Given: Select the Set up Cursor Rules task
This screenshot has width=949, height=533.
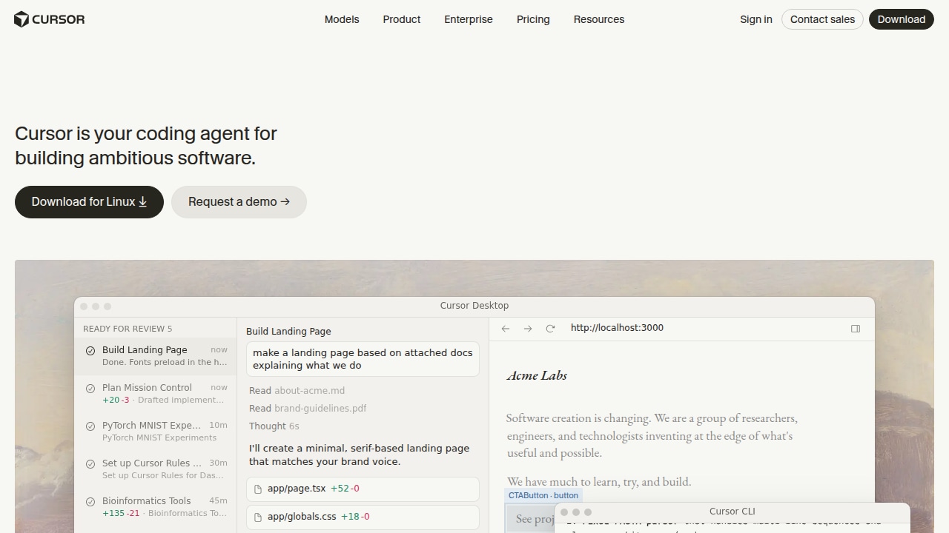Looking at the screenshot, I should (x=156, y=469).
